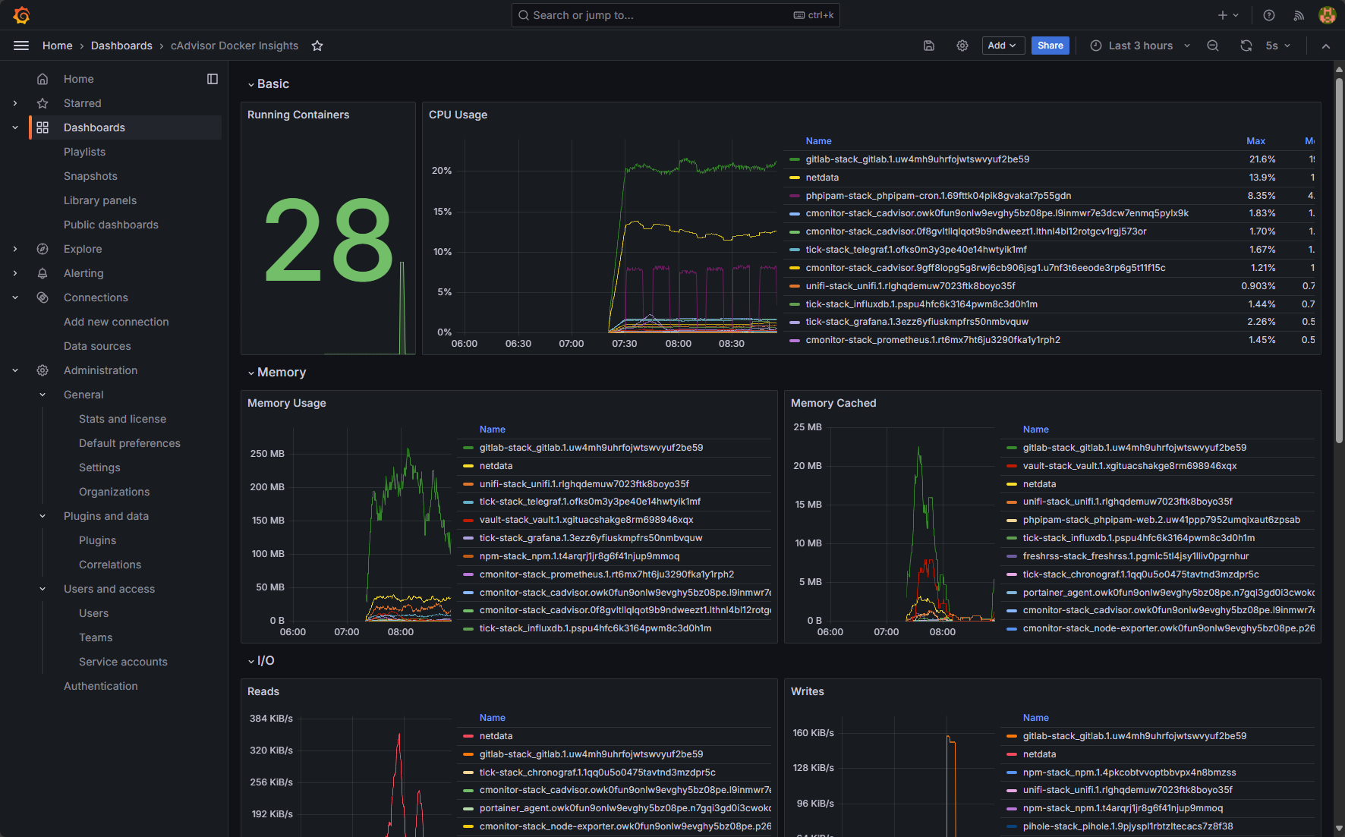Viewport: 1345px width, 837px height.
Task: Collapse the Memory row section
Action: (x=251, y=373)
